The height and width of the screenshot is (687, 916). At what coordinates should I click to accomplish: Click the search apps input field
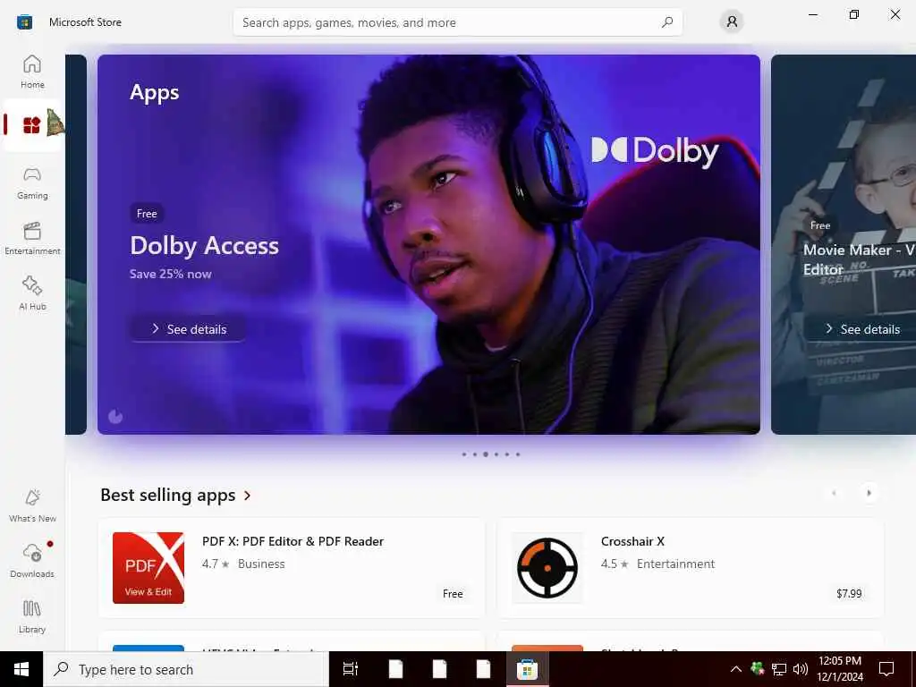click(x=457, y=22)
